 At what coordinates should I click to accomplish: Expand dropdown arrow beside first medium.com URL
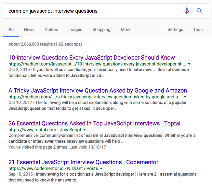pyautogui.click(x=189, y=64)
